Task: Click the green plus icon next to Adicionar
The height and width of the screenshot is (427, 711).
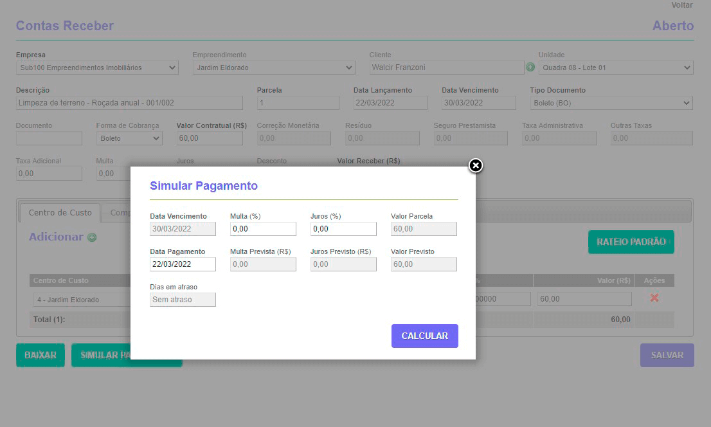Action: coord(92,237)
